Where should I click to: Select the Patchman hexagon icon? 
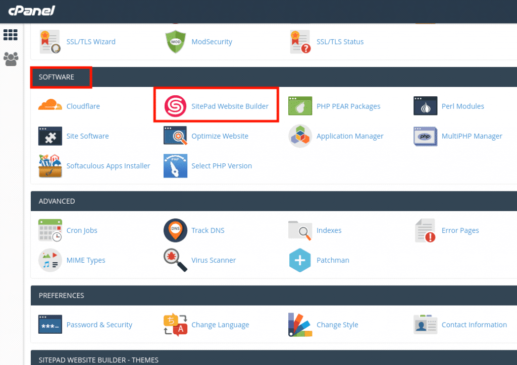[x=300, y=260]
